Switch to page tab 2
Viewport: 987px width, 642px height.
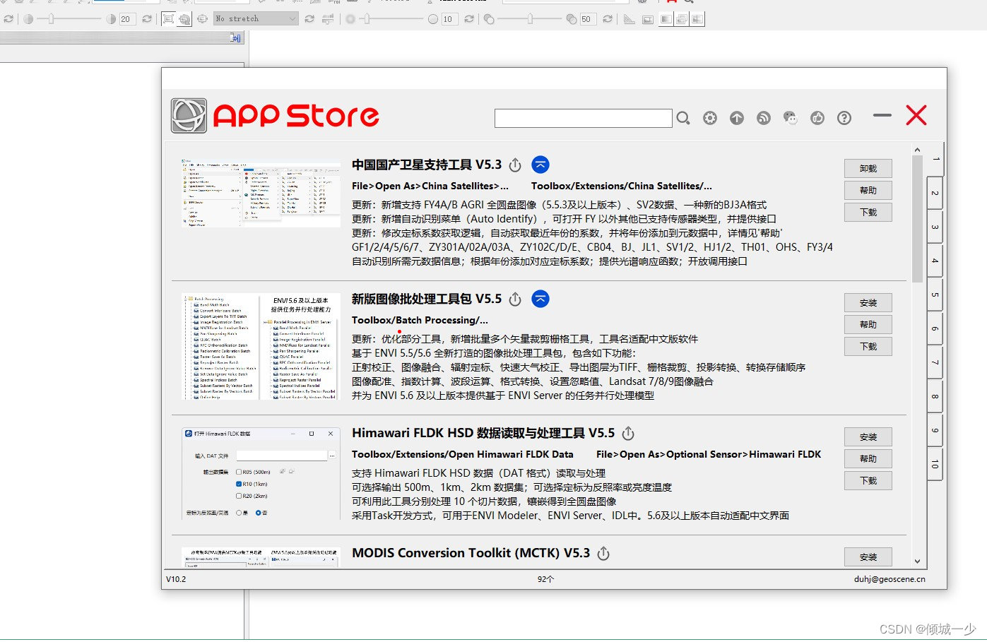click(935, 193)
